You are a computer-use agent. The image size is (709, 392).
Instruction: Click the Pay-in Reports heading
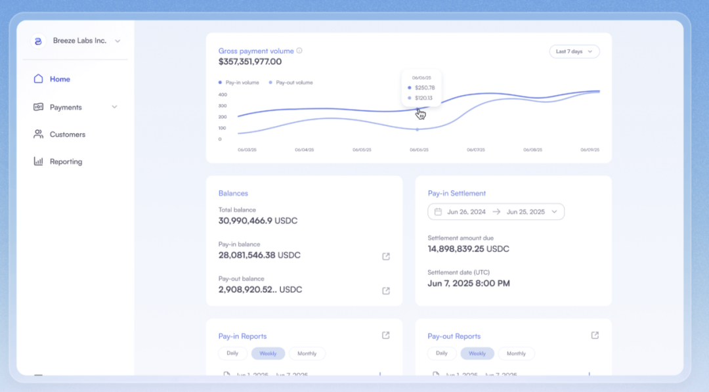point(242,336)
